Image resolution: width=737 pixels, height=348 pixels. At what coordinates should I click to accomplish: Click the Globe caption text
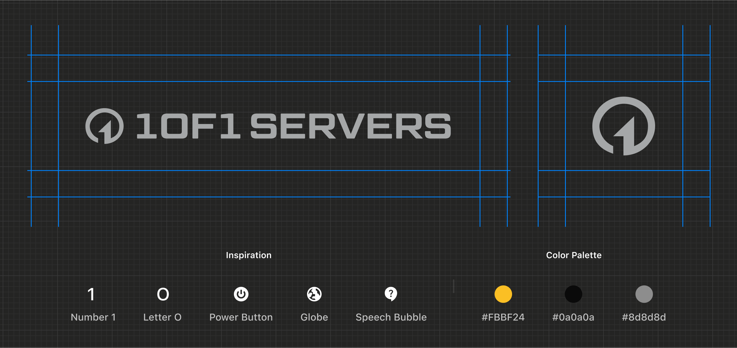pos(314,317)
